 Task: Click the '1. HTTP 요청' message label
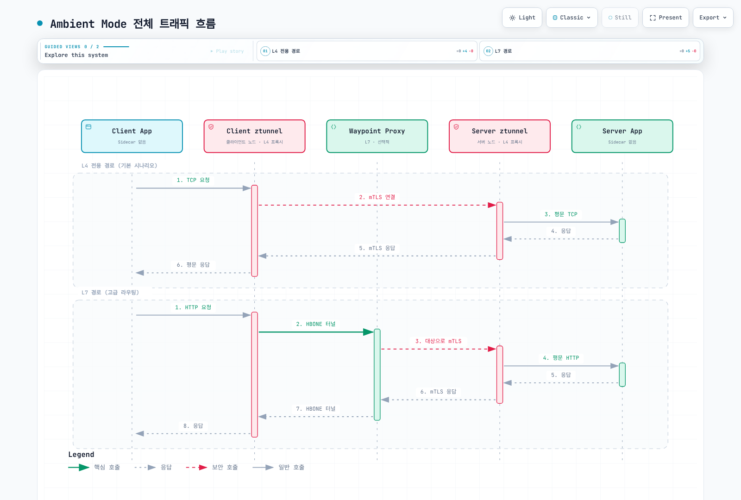[193, 307]
